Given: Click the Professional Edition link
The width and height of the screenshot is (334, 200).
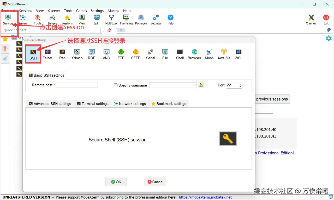Looking at the screenshot, I should 275,153.
